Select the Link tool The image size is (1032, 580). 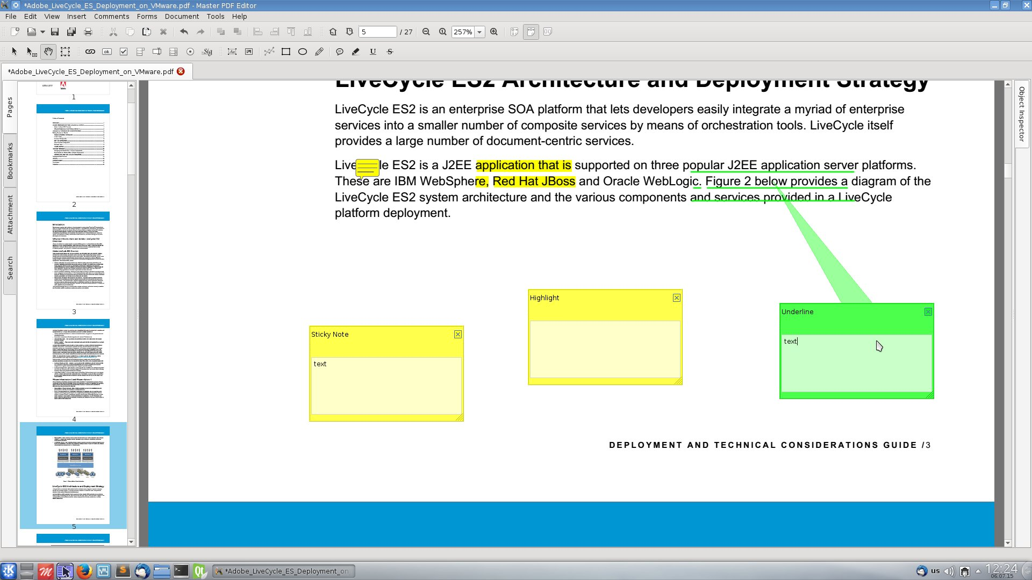point(90,52)
